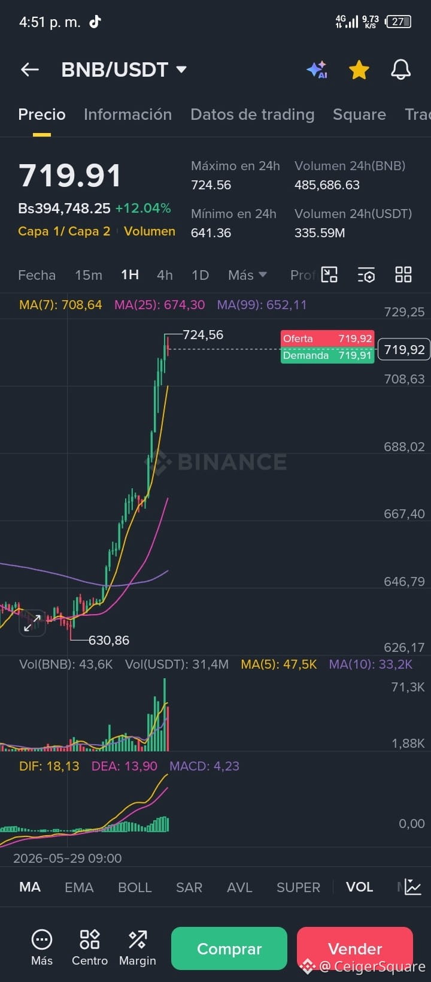Open the Square tab
Viewport: 431px width, 982px height.
[359, 114]
